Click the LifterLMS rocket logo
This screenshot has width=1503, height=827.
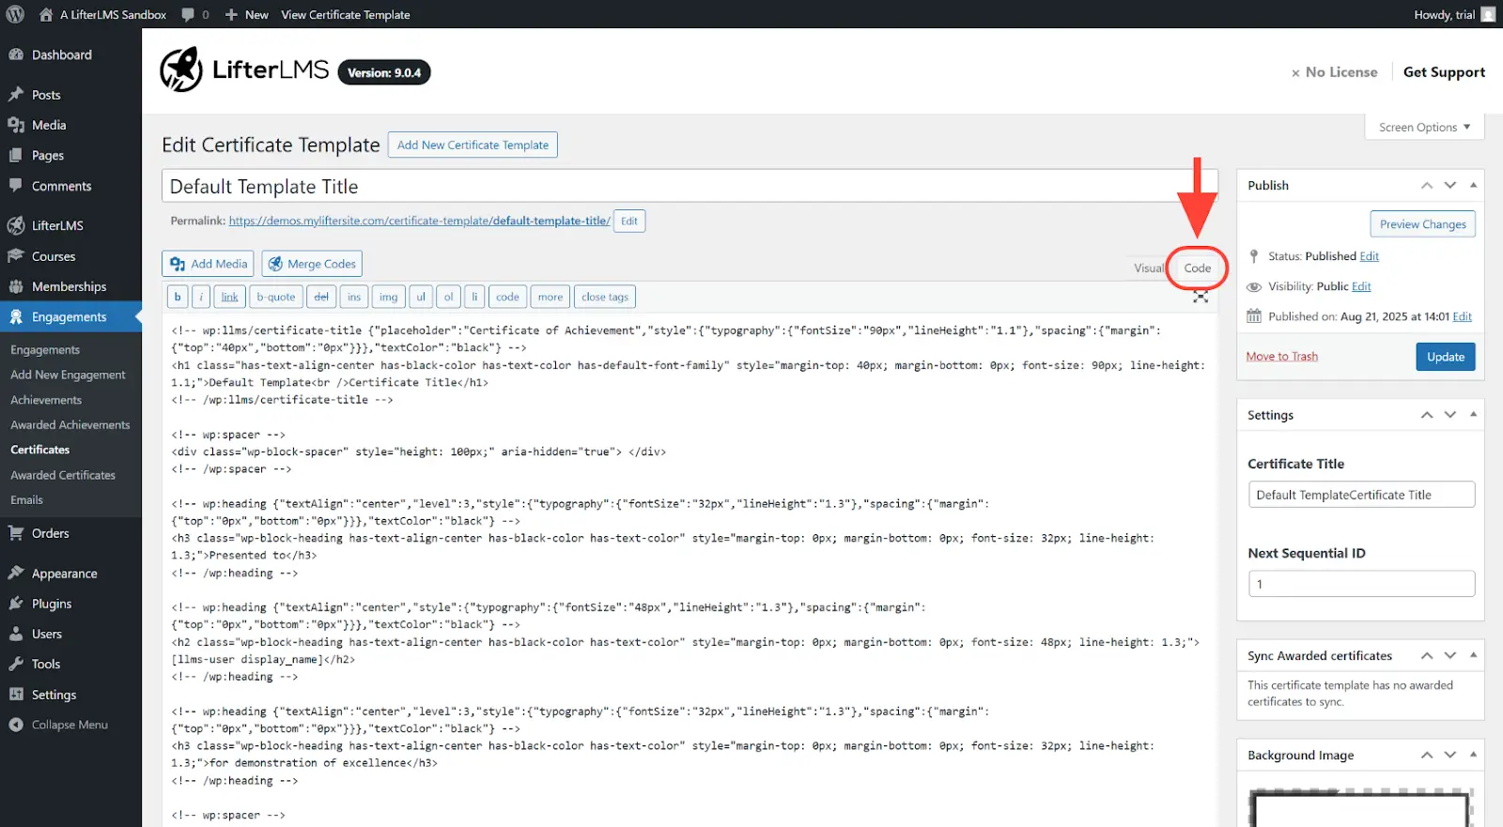coord(180,69)
